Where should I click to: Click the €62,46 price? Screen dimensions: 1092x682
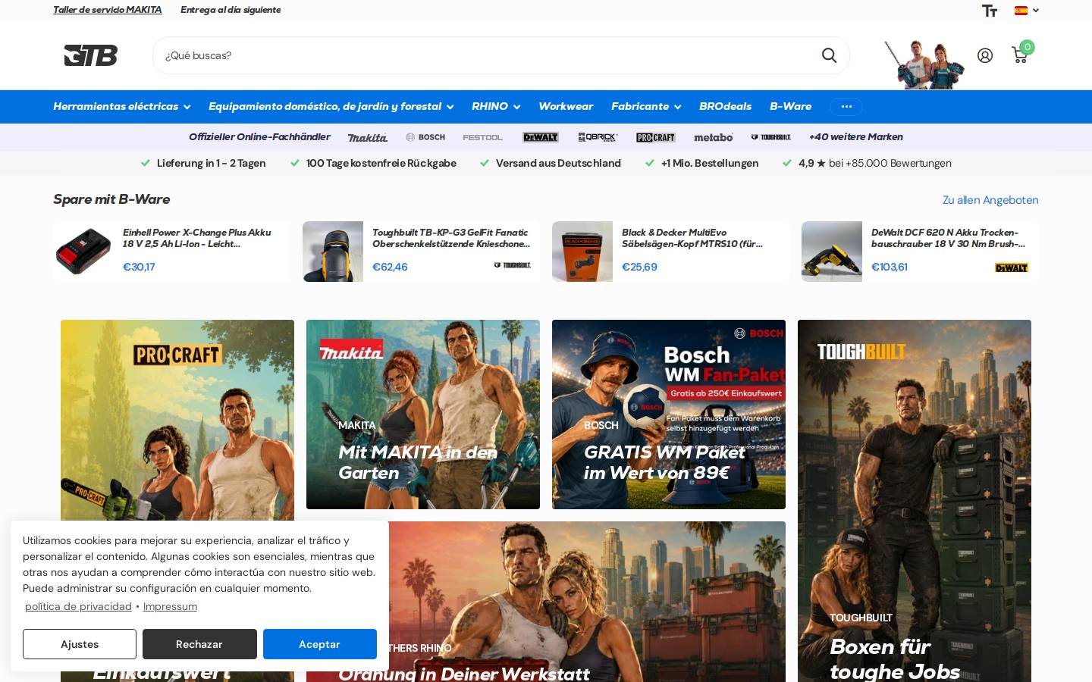click(x=390, y=267)
